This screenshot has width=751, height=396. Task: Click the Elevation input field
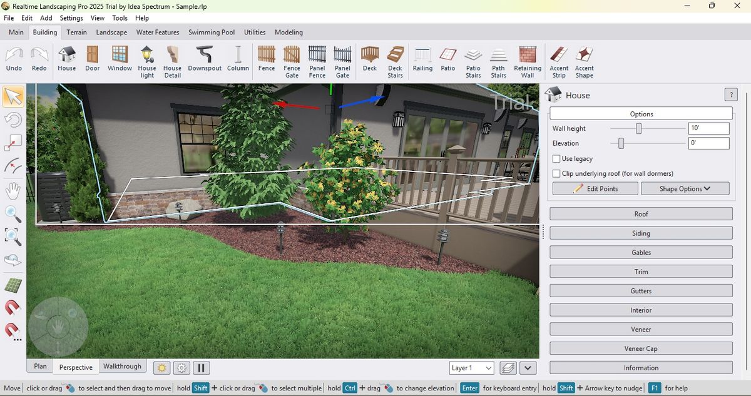708,143
